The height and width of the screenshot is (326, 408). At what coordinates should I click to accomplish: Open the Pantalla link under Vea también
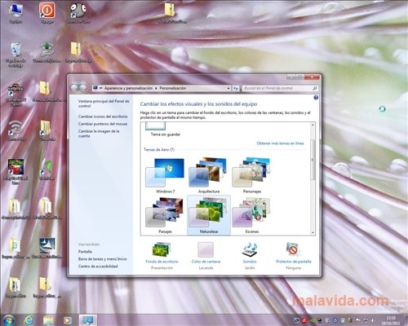click(85, 252)
